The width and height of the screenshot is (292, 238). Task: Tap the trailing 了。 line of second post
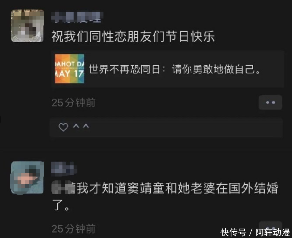pos(61,205)
